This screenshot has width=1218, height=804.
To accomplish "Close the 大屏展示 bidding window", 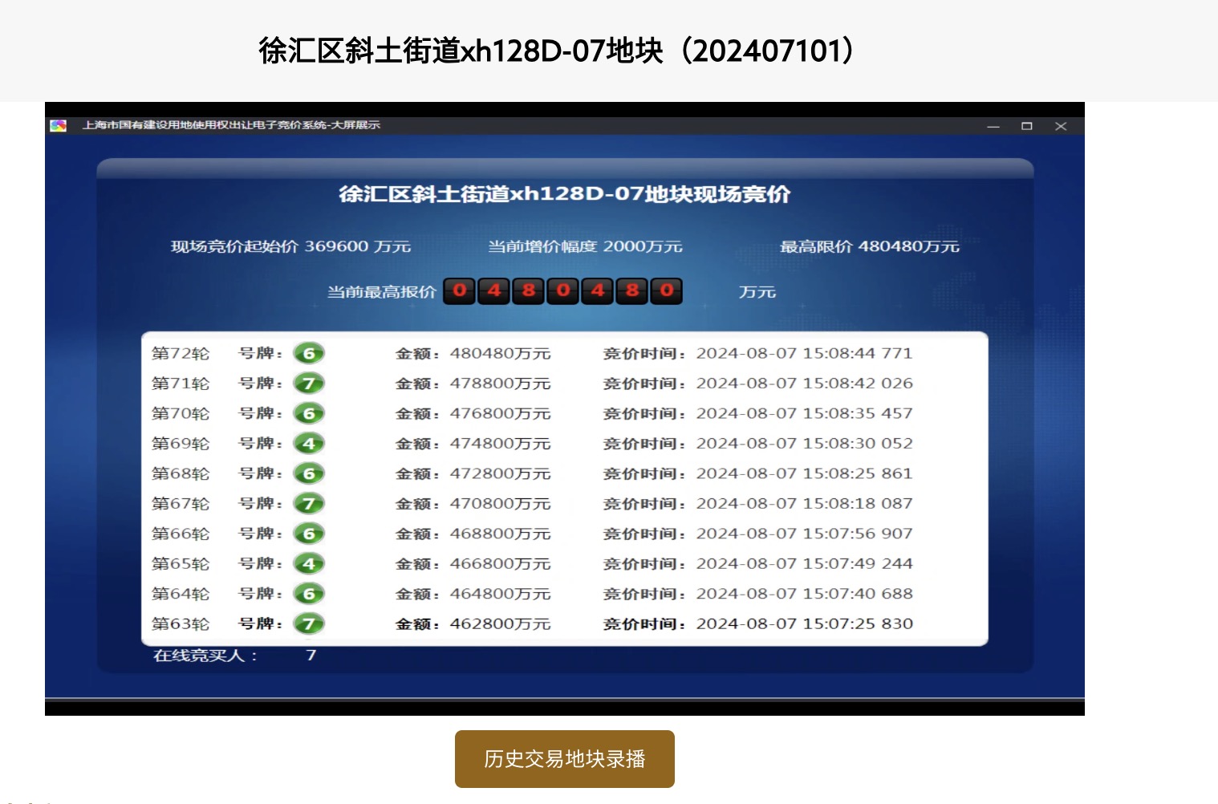I will coord(1061,127).
